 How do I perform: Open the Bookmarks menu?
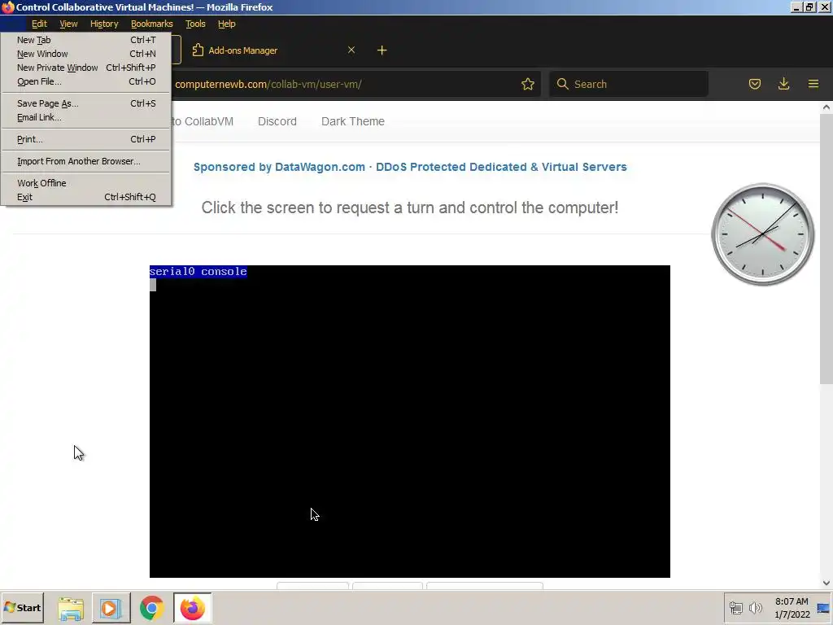152,24
